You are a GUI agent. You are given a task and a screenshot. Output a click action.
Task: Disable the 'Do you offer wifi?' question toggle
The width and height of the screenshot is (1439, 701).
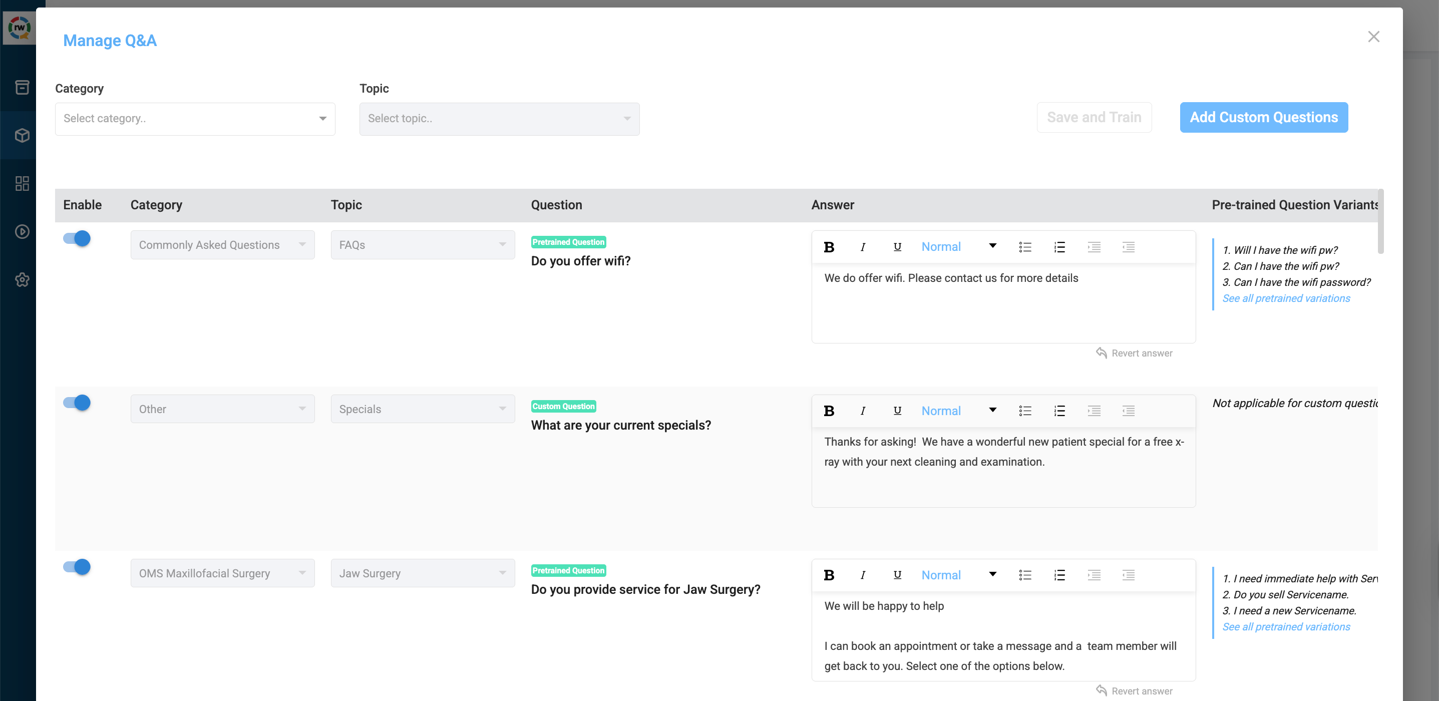pyautogui.click(x=77, y=238)
